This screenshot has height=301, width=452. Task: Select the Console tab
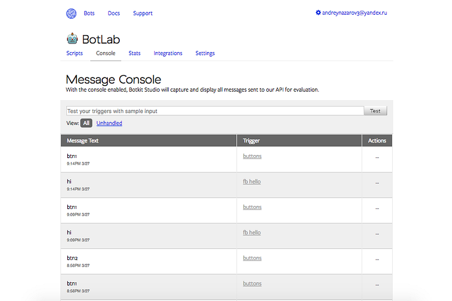106,53
